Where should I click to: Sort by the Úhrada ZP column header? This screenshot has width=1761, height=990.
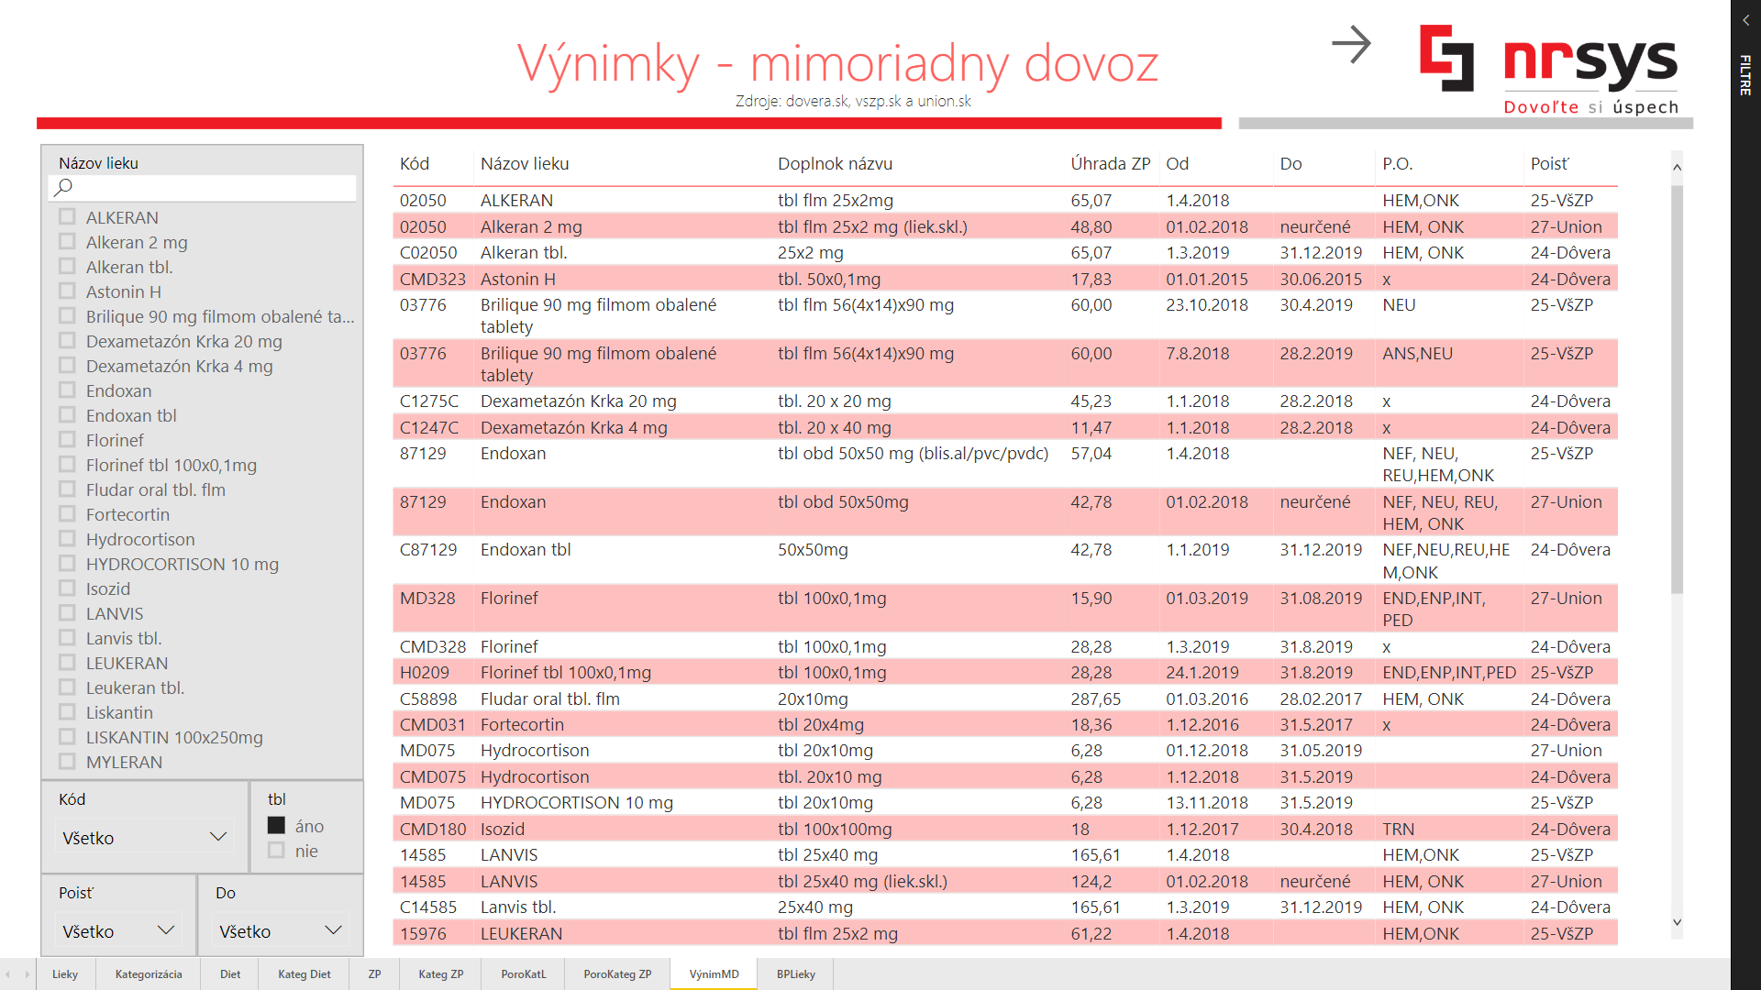[x=1110, y=164]
